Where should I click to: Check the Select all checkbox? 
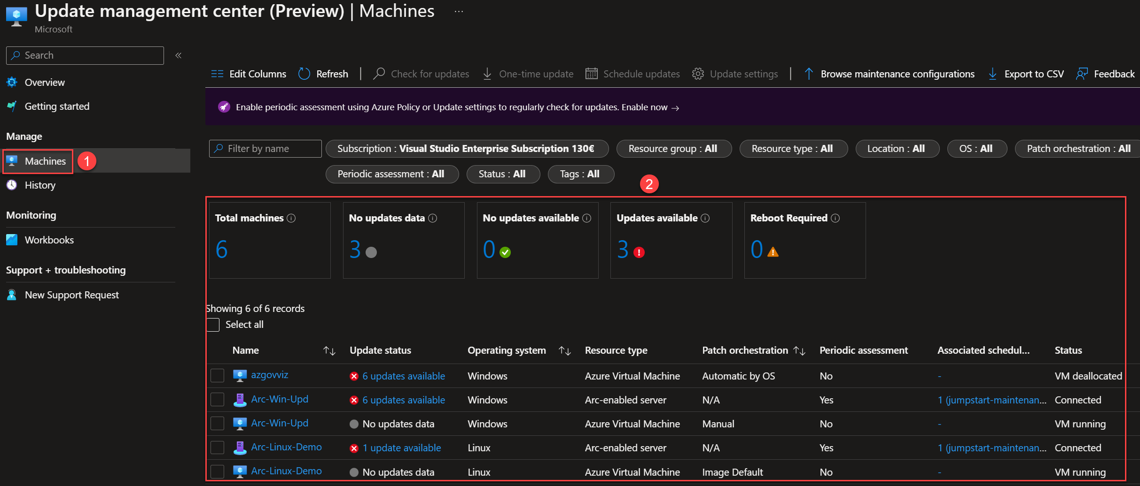point(213,325)
